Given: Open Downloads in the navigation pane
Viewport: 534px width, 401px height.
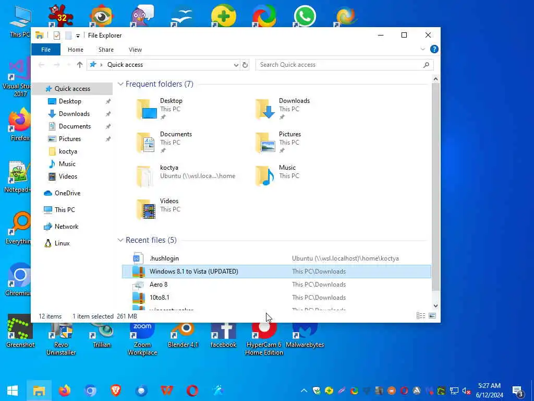Looking at the screenshot, I should [74, 114].
